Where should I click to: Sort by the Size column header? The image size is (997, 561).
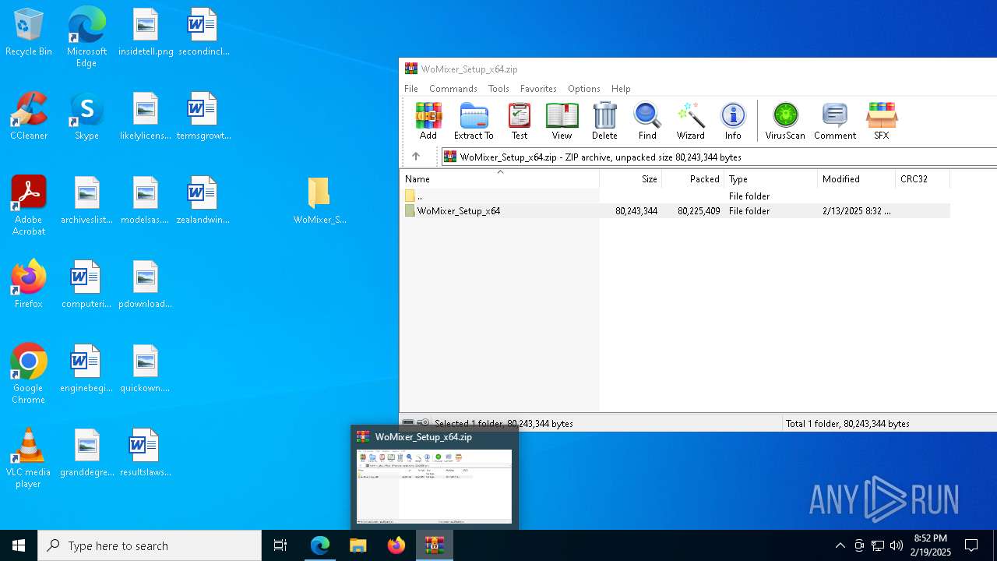(631, 179)
